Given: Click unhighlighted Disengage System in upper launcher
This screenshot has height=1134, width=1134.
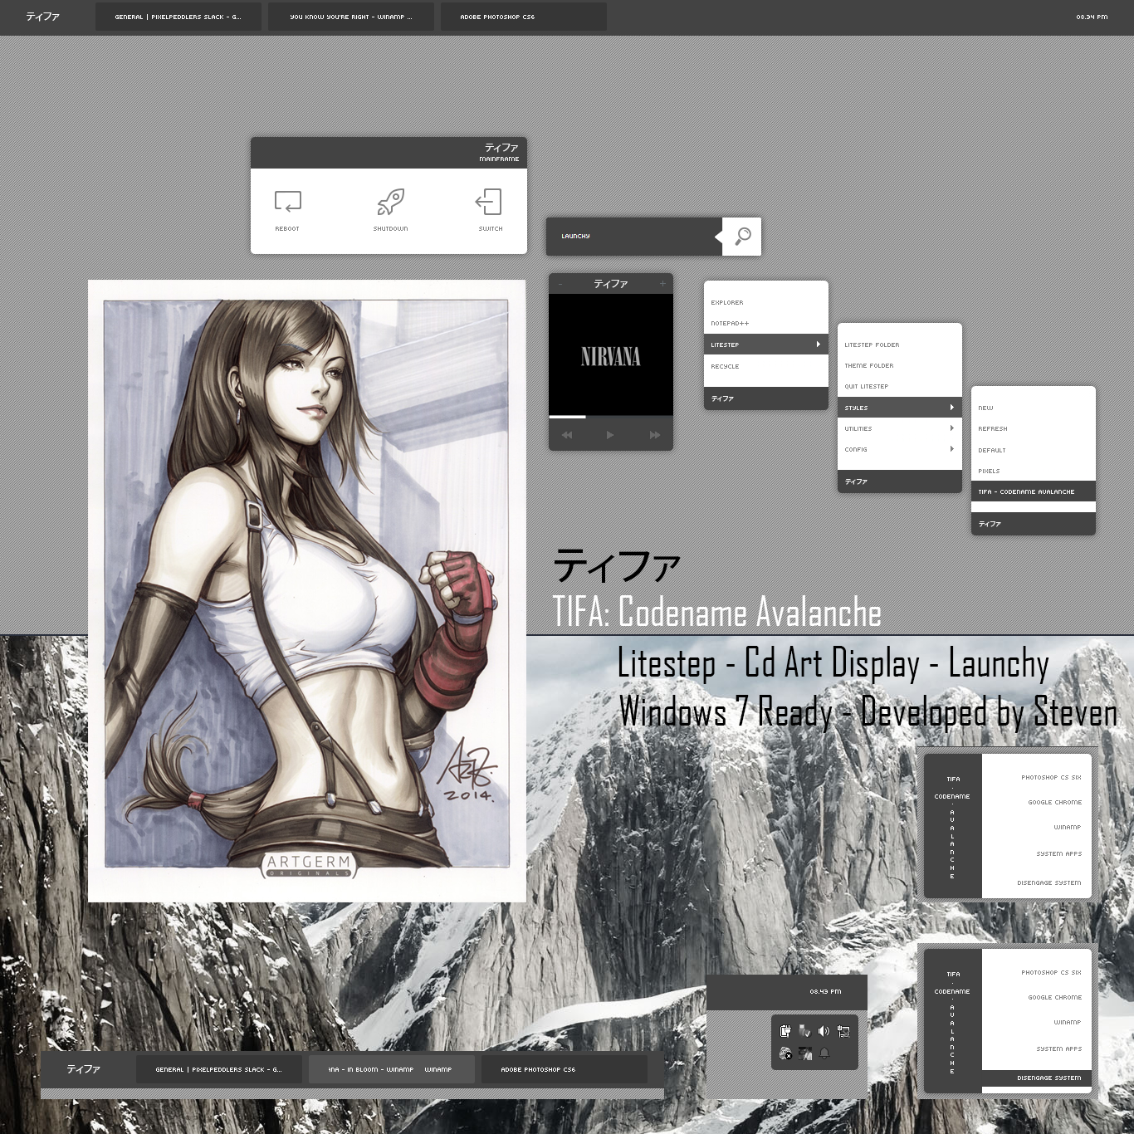Looking at the screenshot, I should click(x=1049, y=882).
